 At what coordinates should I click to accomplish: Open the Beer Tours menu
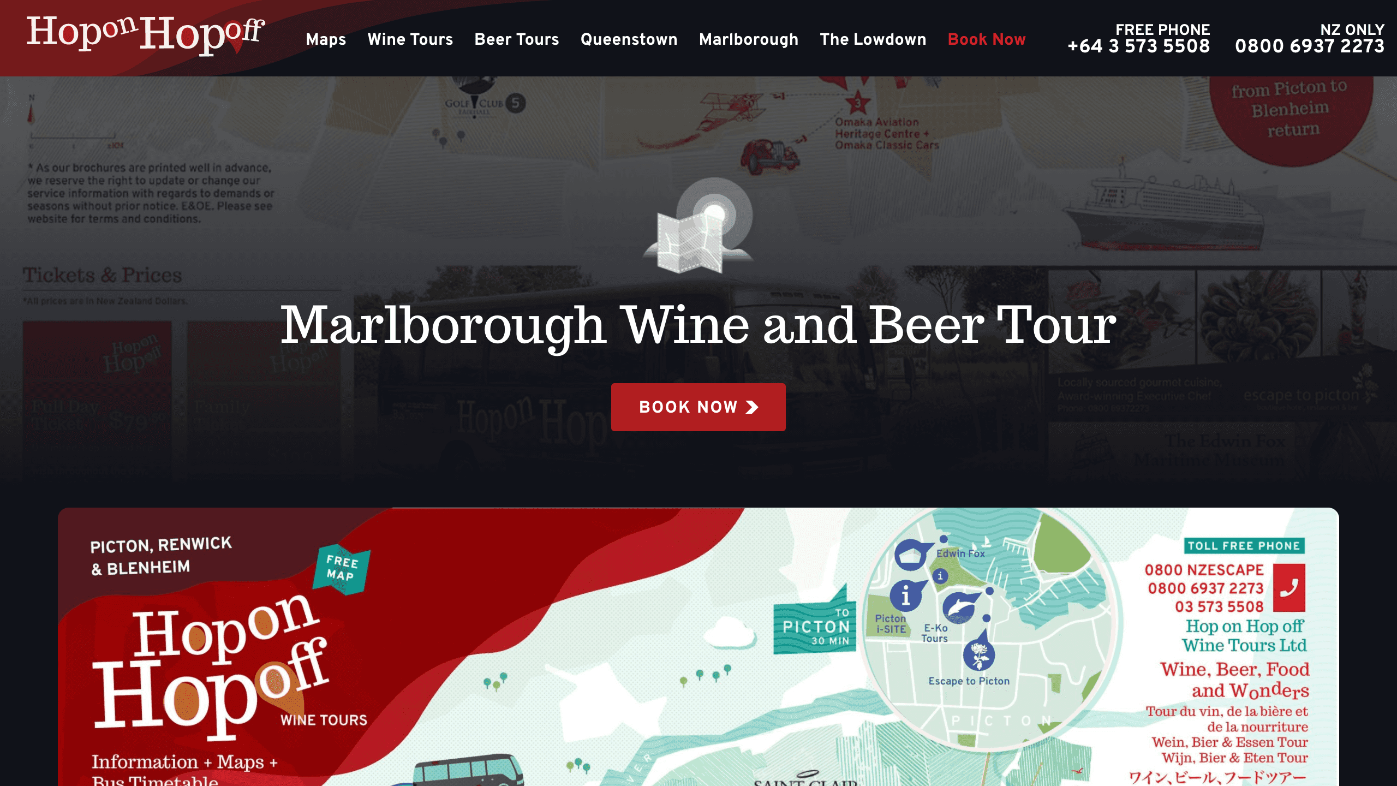[x=517, y=39]
